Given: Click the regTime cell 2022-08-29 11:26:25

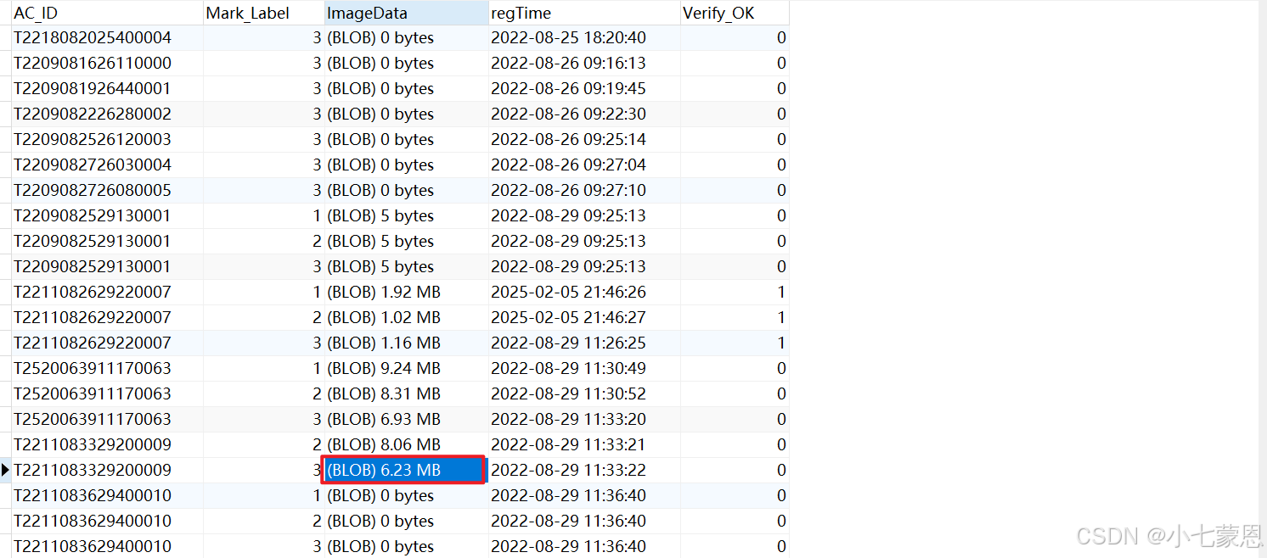Looking at the screenshot, I should pyautogui.click(x=584, y=343).
